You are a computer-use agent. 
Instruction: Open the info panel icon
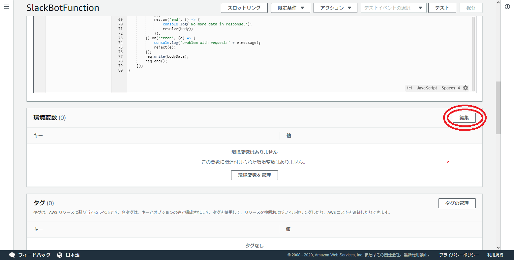[507, 7]
